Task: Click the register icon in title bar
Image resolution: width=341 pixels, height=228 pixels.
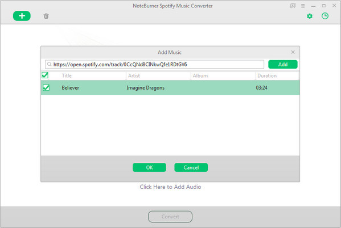Action: click(x=293, y=6)
